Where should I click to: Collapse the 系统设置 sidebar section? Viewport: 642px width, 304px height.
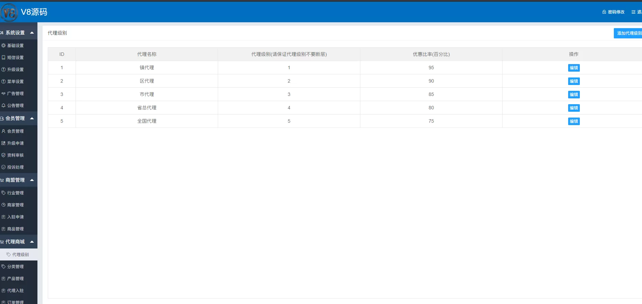32,33
